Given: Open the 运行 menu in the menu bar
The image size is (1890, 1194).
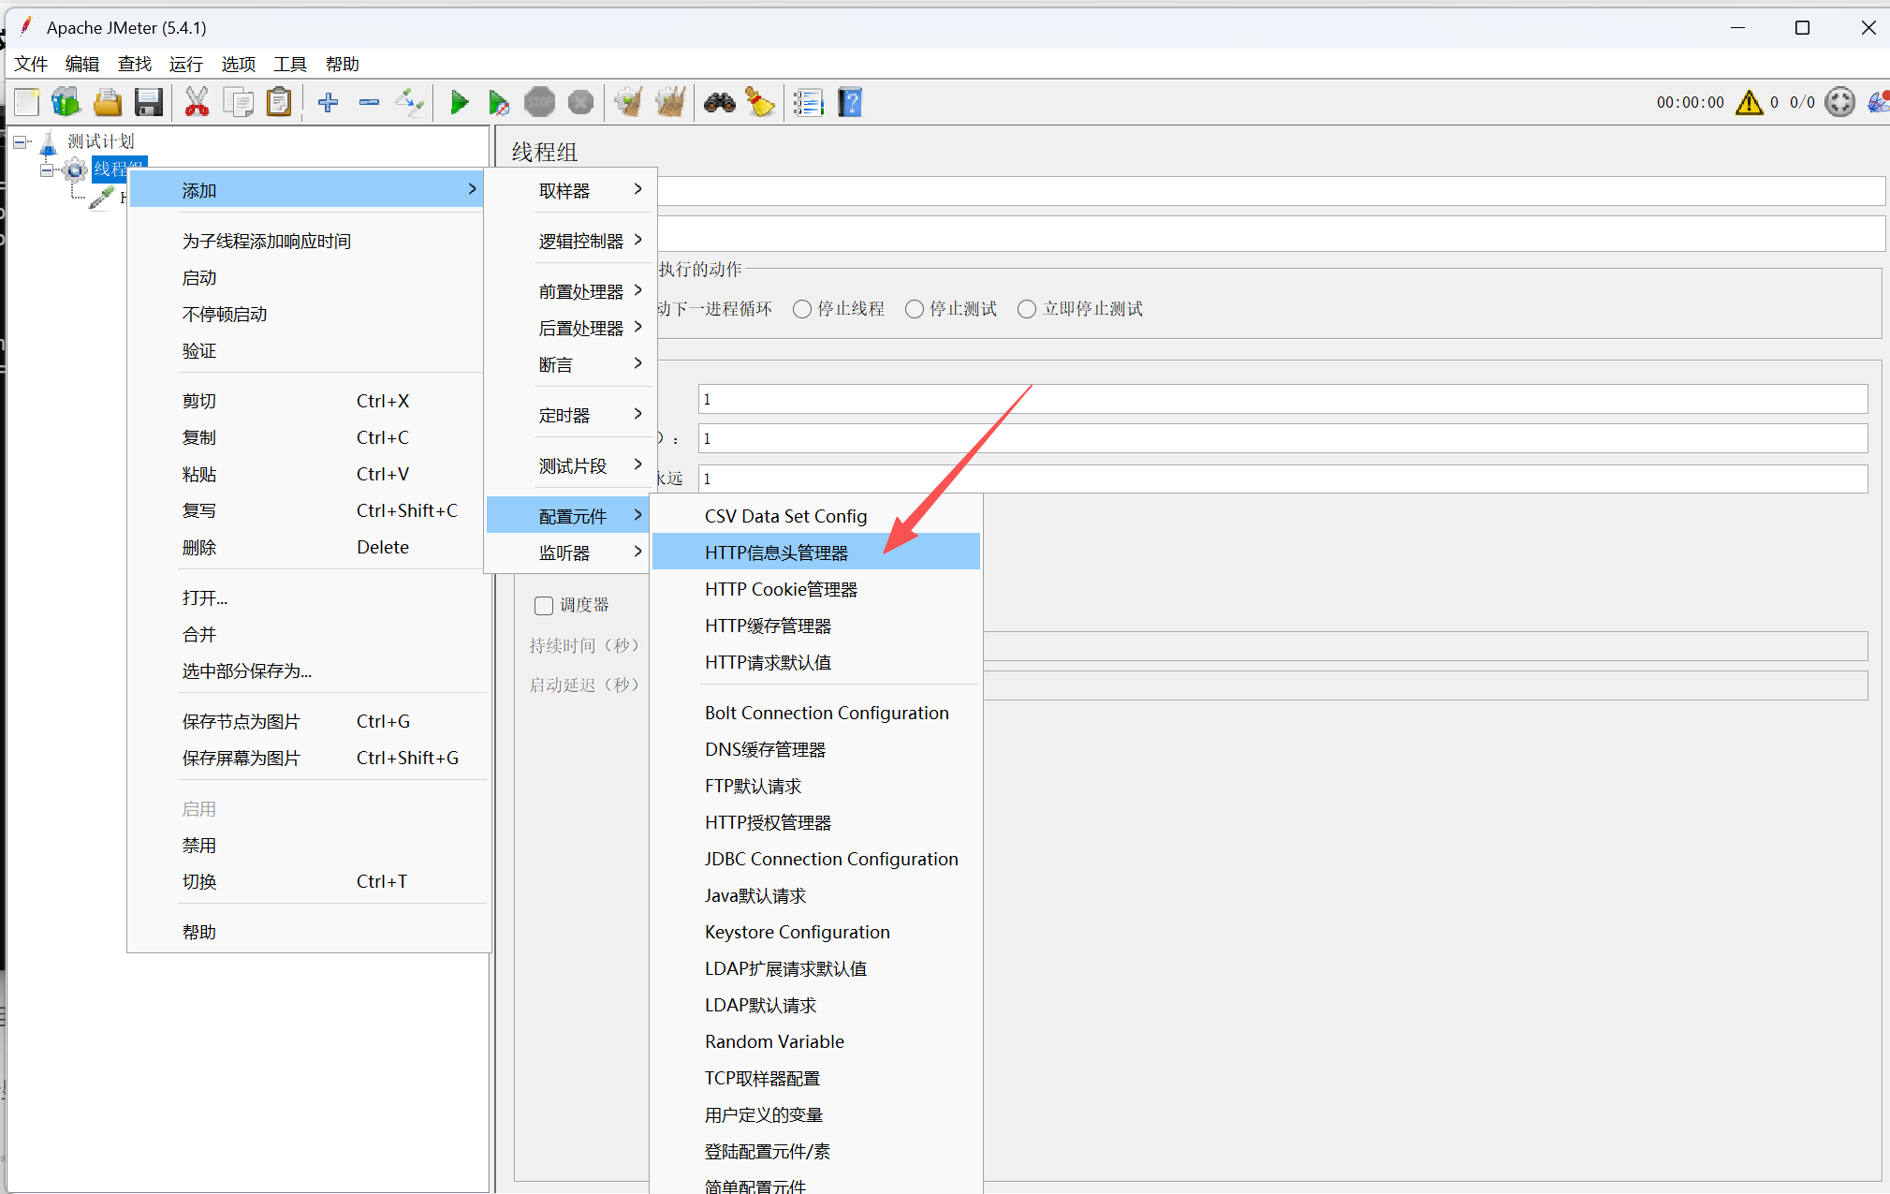Looking at the screenshot, I should click(185, 64).
